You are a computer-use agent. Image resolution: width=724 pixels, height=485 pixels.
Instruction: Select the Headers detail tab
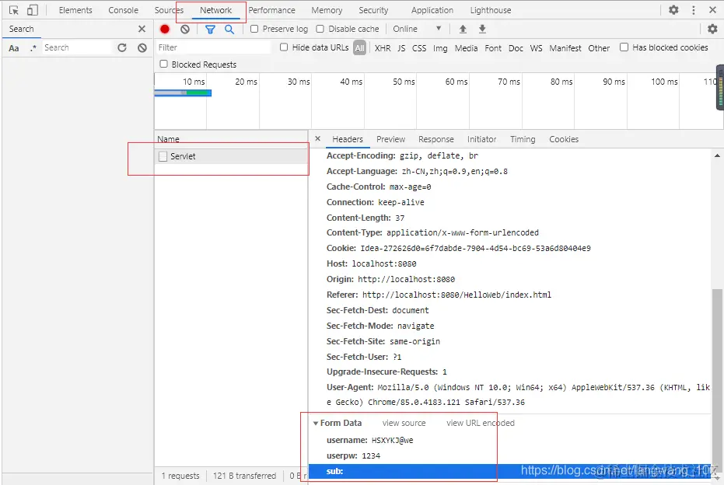pyautogui.click(x=347, y=139)
